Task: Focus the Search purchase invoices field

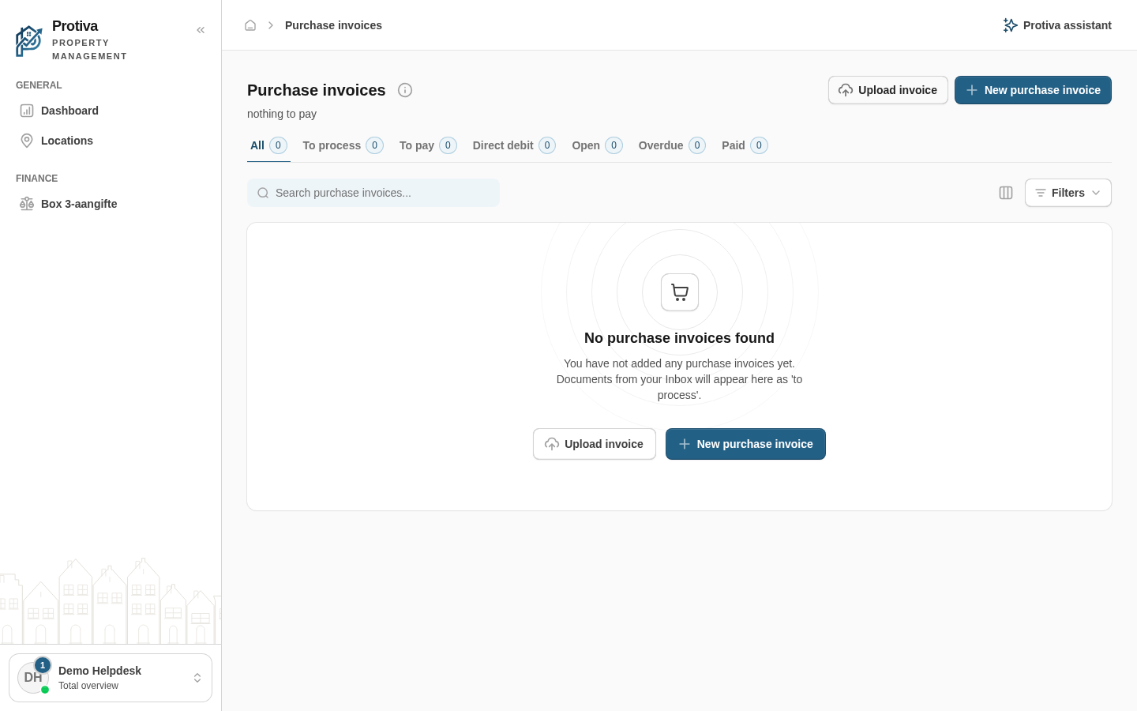Action: (x=373, y=193)
